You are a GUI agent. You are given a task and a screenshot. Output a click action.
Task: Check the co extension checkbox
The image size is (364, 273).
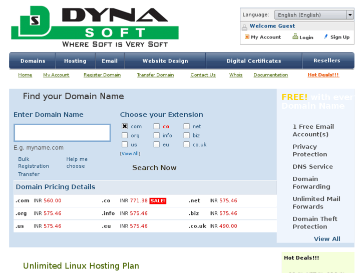tap(157, 126)
